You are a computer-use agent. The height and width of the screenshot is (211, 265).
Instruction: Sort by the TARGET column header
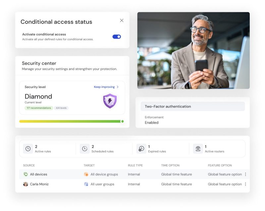click(89, 165)
